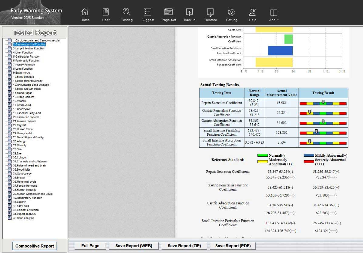Click the Backup icon
363x253 pixels.
point(189,12)
